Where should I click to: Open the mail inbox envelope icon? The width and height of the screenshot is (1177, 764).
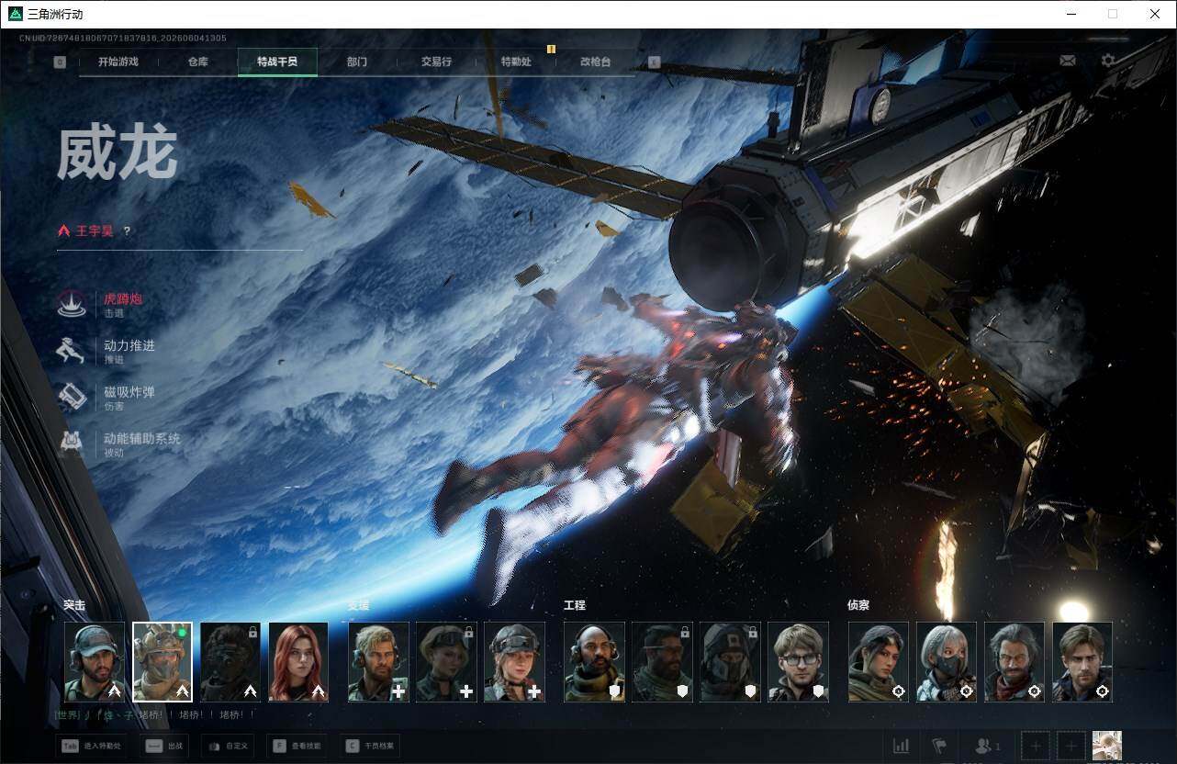pos(1068,61)
